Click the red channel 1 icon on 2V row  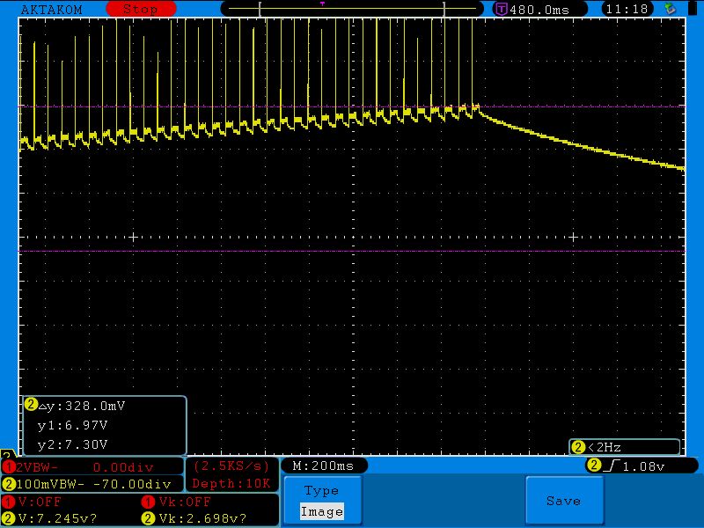point(8,467)
